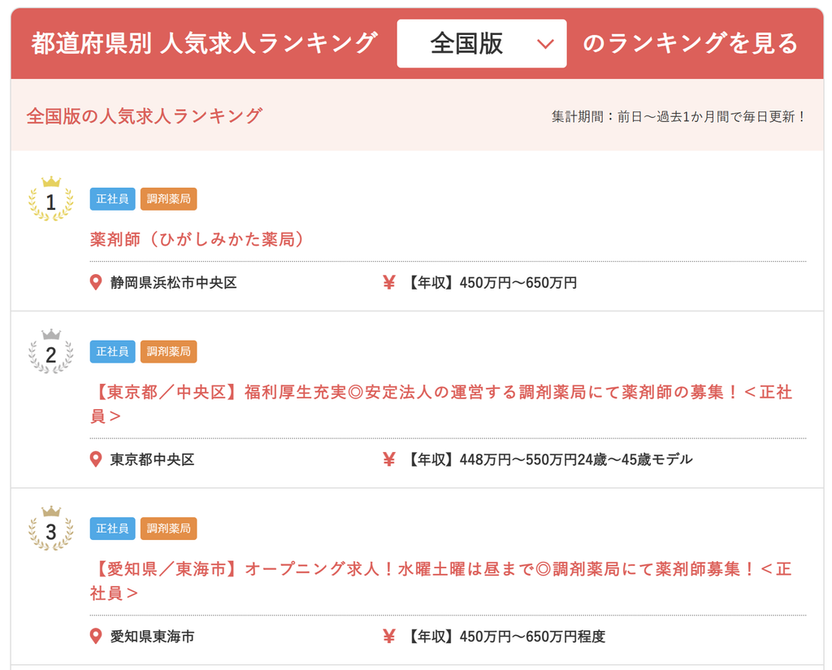The width and height of the screenshot is (832, 670).
Task: Click the yen icon next to 448万円〜550万円
Action: coord(389,459)
